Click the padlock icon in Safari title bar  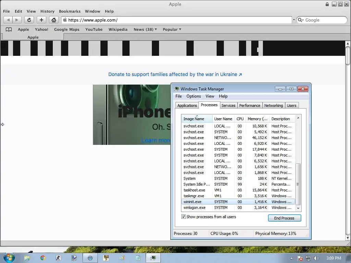(327, 4)
